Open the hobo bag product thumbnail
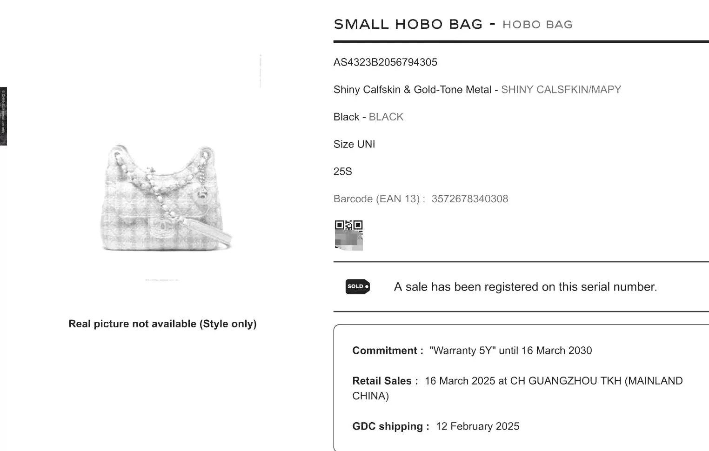709x451 pixels. pos(166,198)
